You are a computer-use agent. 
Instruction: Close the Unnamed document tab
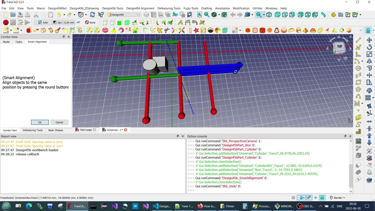(x=125, y=130)
